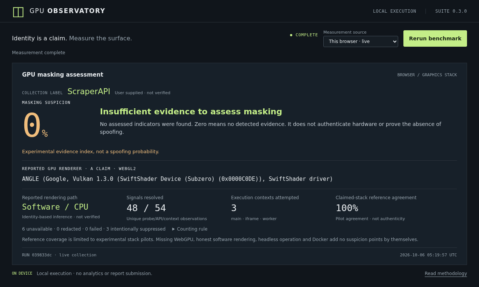The height and width of the screenshot is (287, 479).
Task: Click the 'Identity is a claim.' tagline
Action: coord(40,38)
